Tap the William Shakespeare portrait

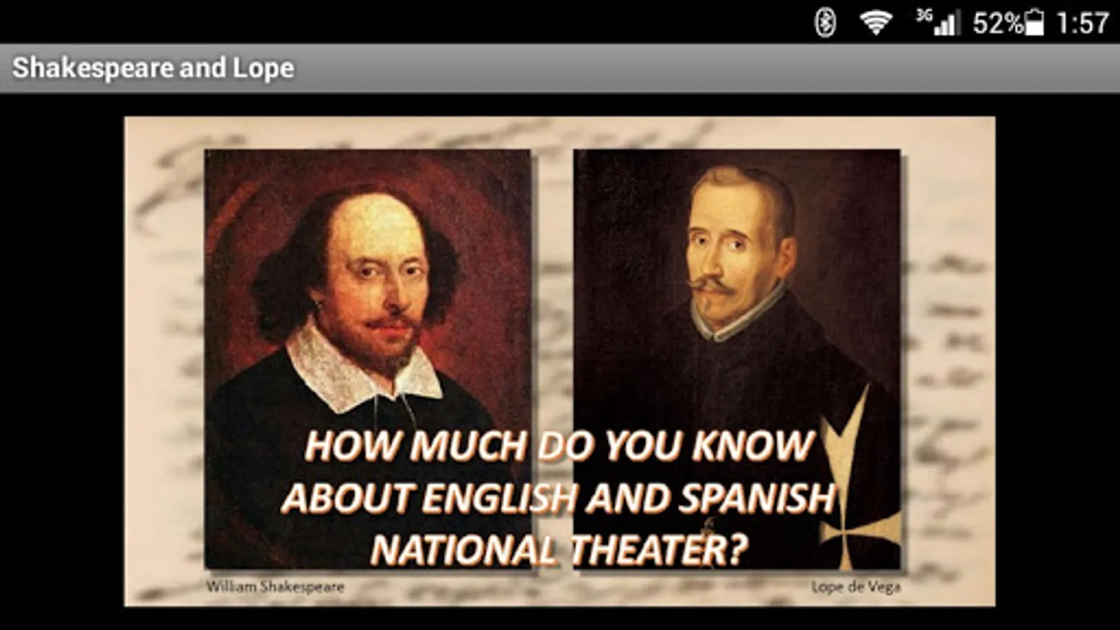[x=368, y=359]
